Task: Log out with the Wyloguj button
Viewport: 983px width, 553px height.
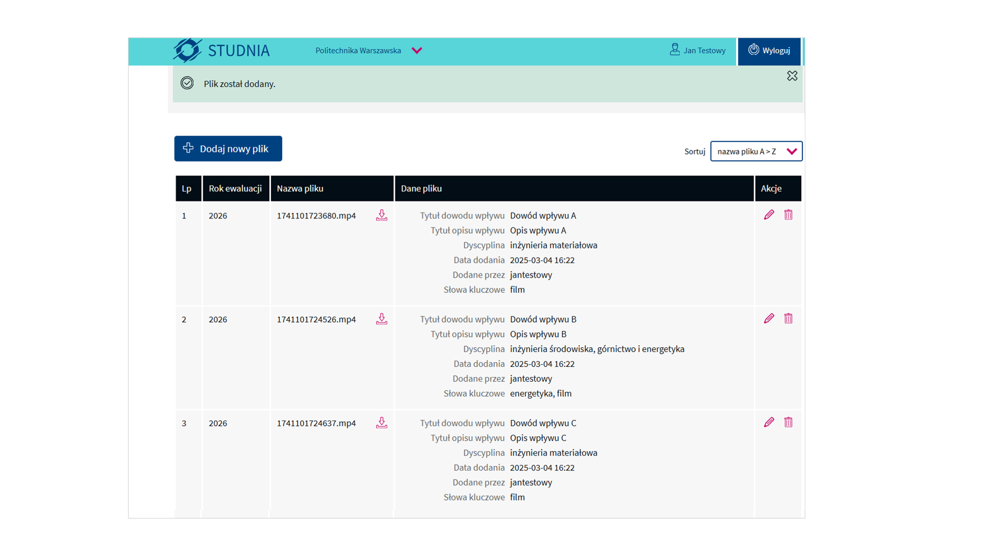Action: [769, 50]
